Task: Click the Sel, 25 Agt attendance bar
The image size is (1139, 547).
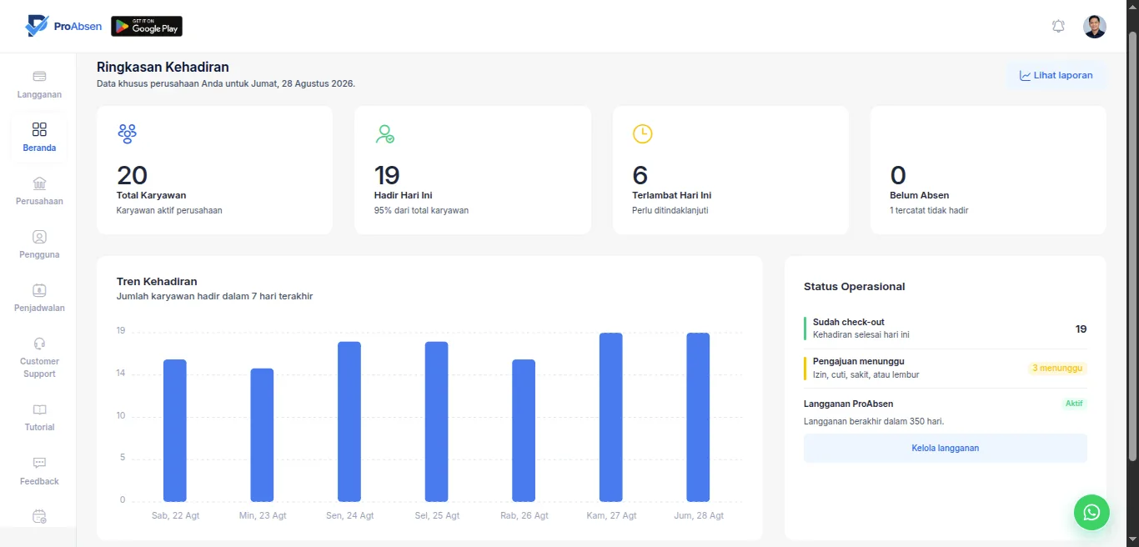Action: click(x=436, y=421)
